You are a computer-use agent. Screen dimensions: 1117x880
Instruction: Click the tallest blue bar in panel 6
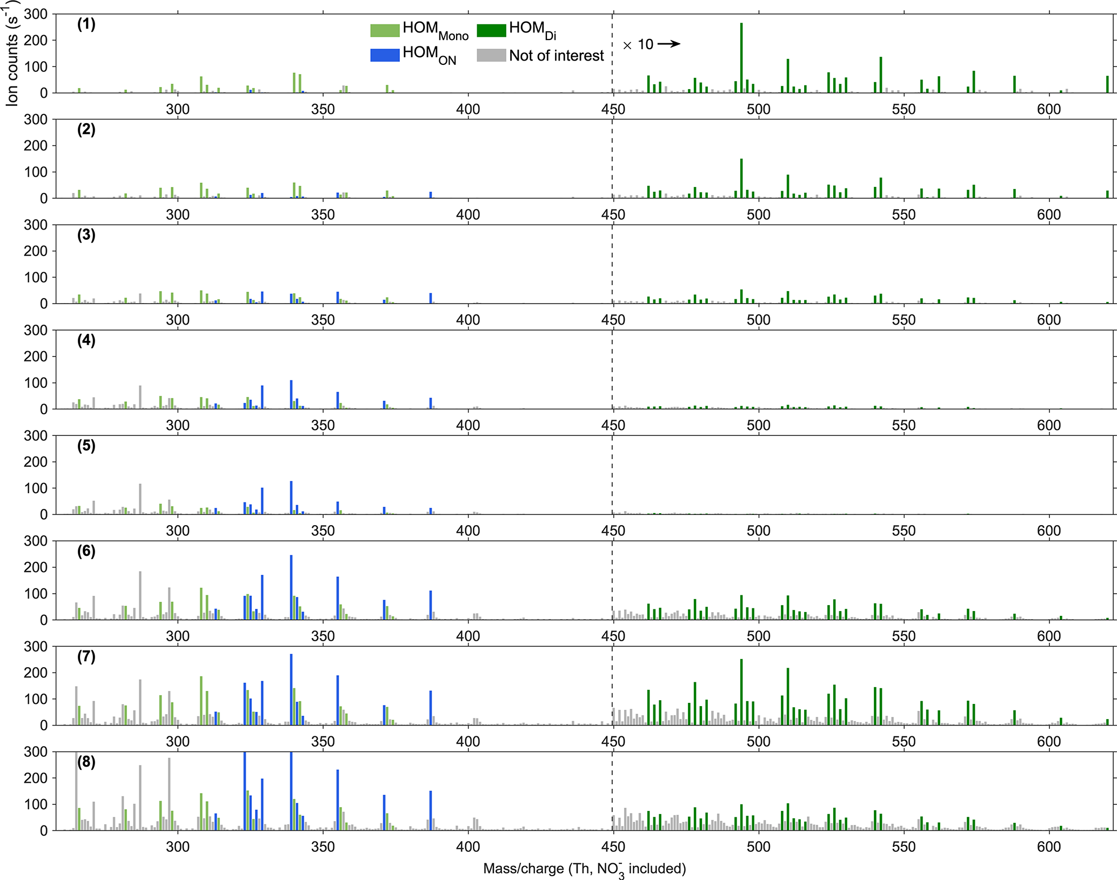(x=291, y=588)
